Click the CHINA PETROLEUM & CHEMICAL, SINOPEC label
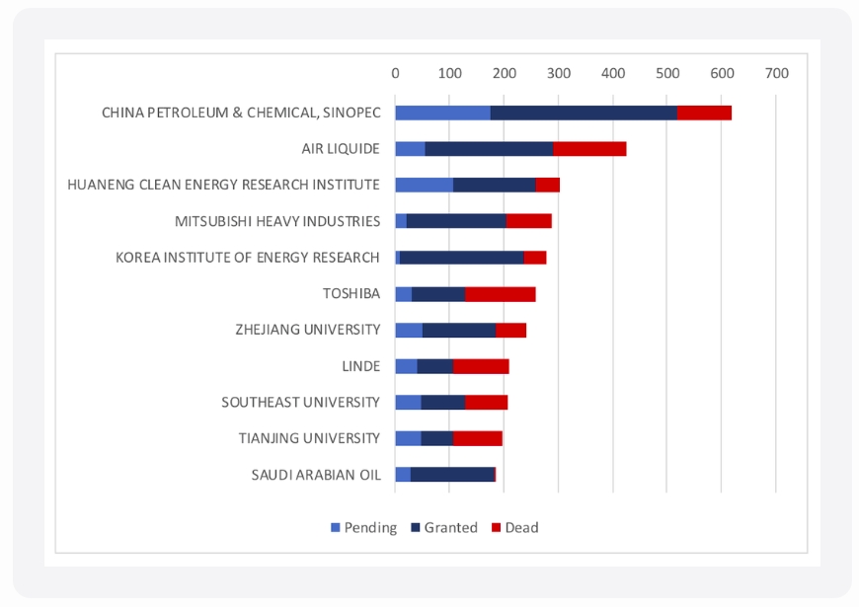The image size is (859, 607). [x=241, y=113]
